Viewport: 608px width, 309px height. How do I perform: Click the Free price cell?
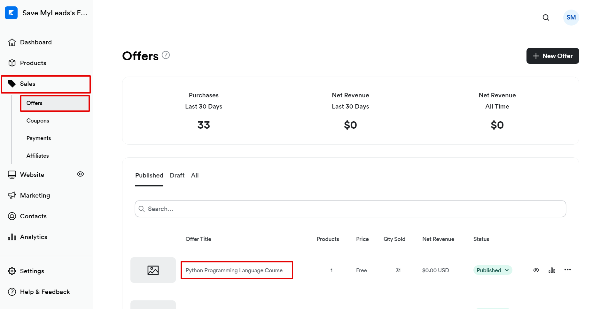pos(362,270)
